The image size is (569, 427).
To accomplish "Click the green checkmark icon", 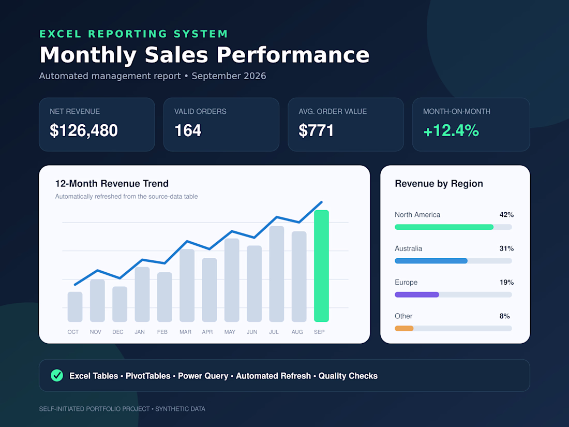I will point(57,375).
